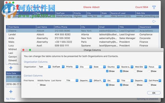Click the right arrow icon below organization table

coord(154,21)
